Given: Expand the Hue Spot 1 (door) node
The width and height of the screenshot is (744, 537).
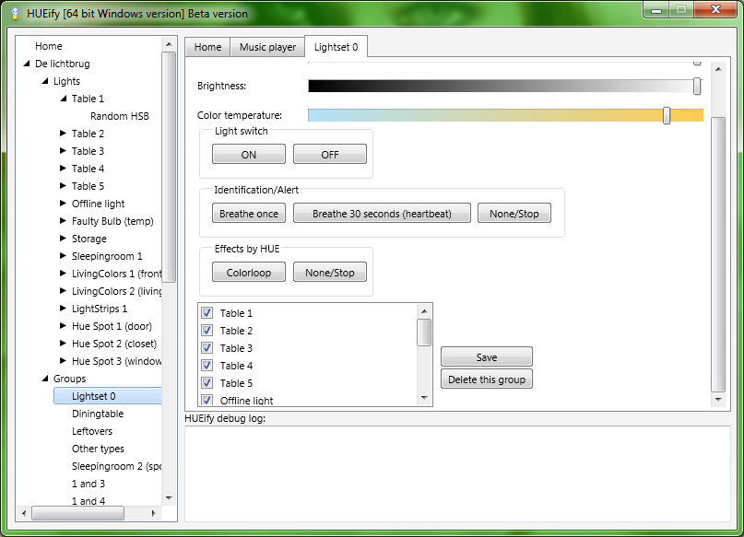Looking at the screenshot, I should pyautogui.click(x=63, y=326).
